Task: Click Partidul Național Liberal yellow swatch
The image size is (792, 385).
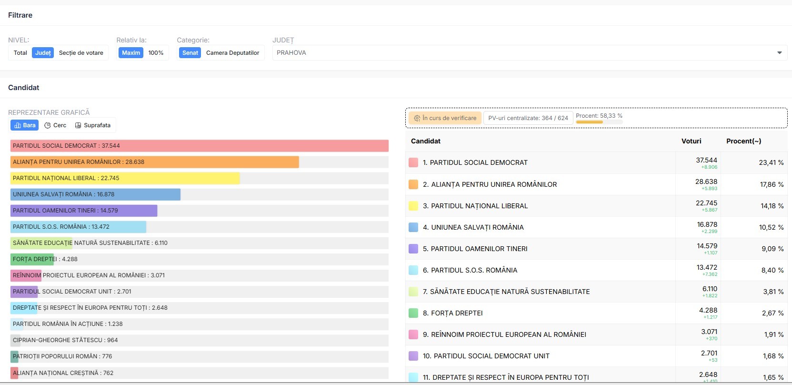Action: click(x=413, y=206)
